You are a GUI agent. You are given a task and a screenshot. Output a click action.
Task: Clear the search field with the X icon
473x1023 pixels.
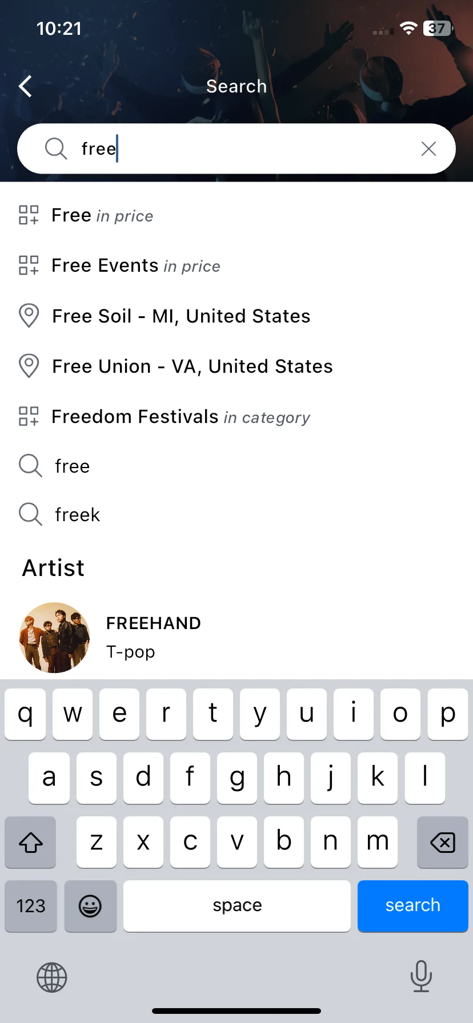point(428,148)
